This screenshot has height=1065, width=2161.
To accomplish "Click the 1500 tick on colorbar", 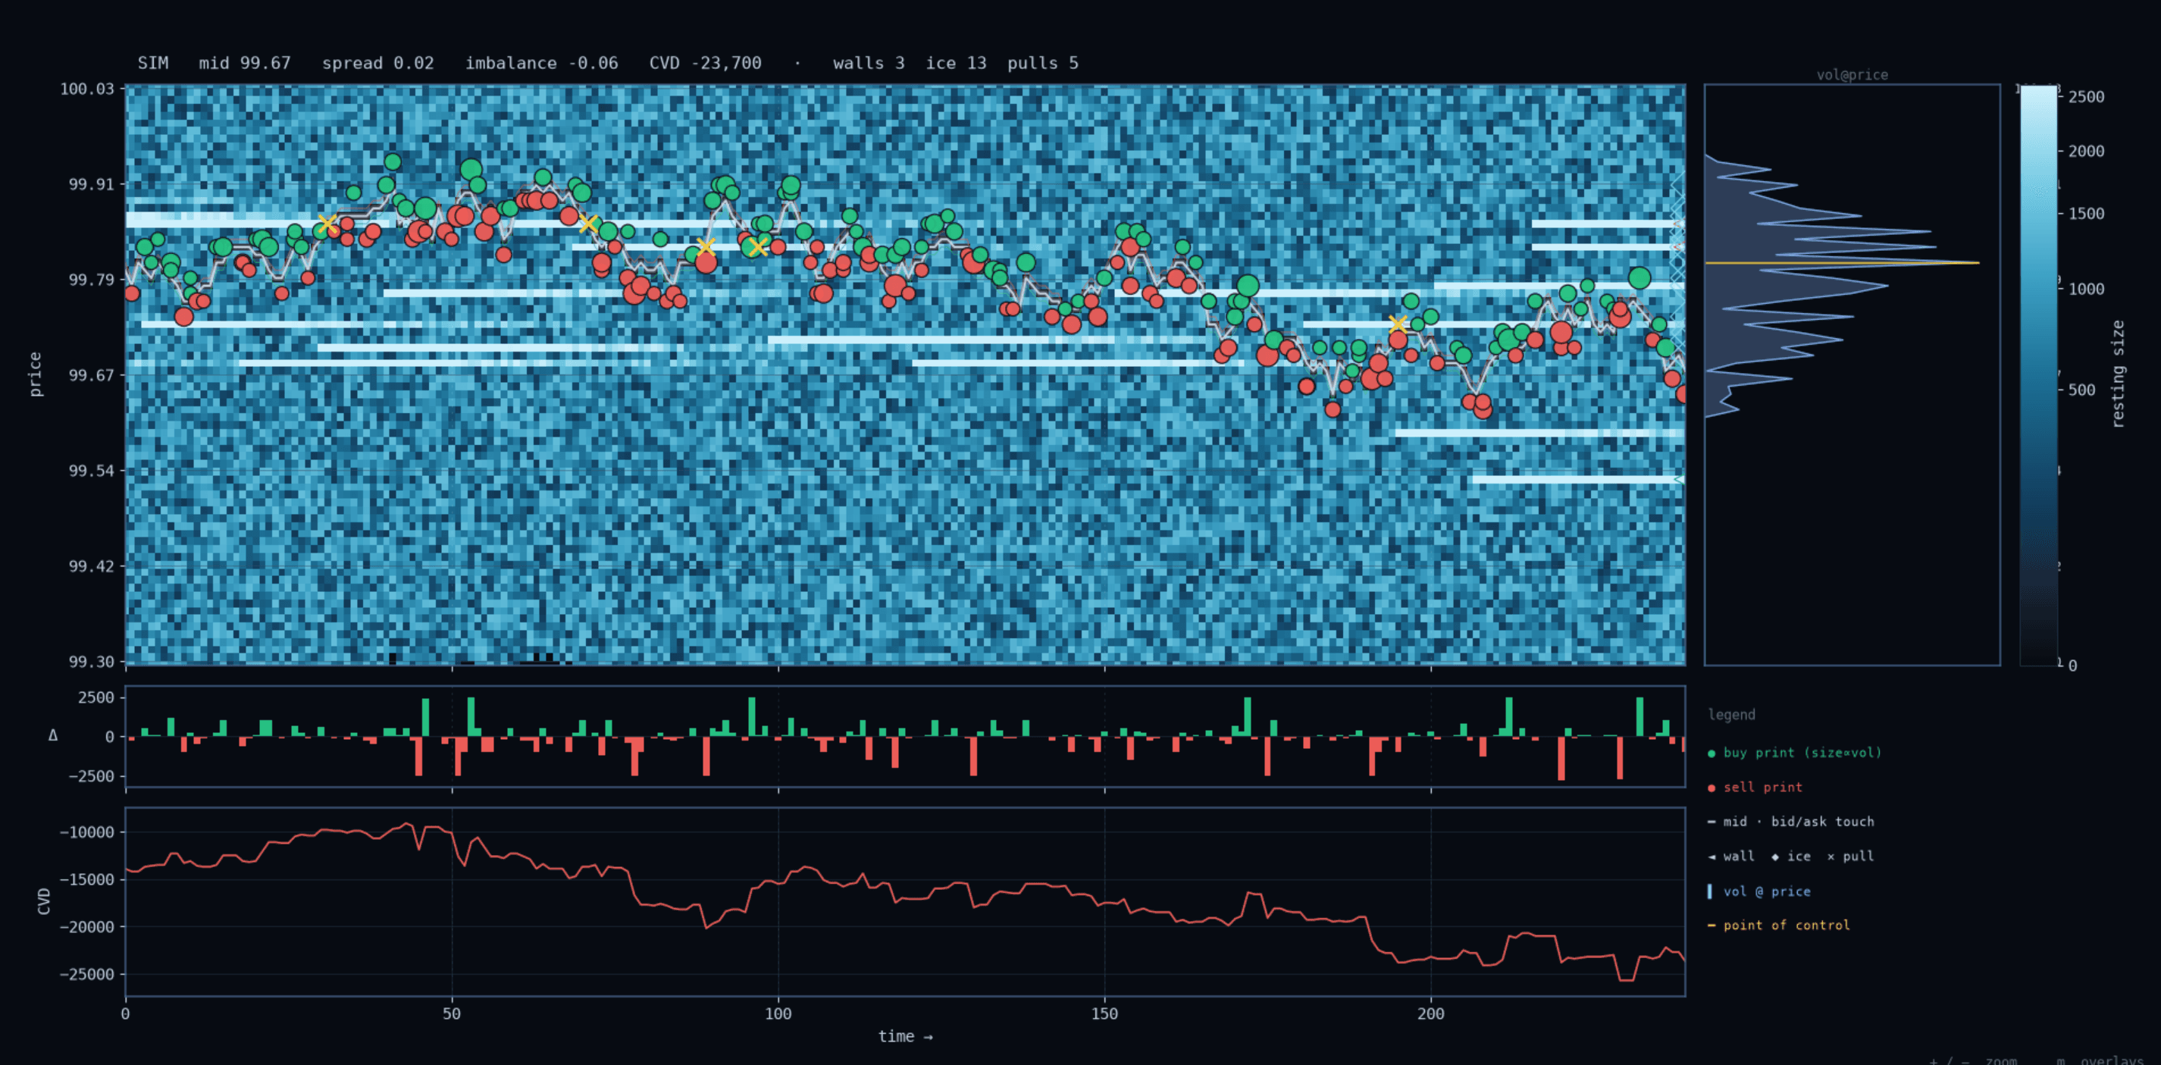I will [x=2086, y=214].
